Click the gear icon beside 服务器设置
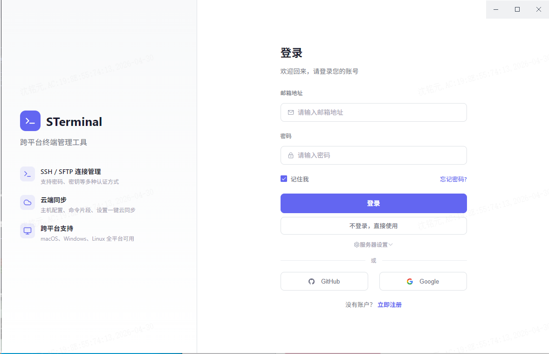Image resolution: width=549 pixels, height=354 pixels. [357, 245]
